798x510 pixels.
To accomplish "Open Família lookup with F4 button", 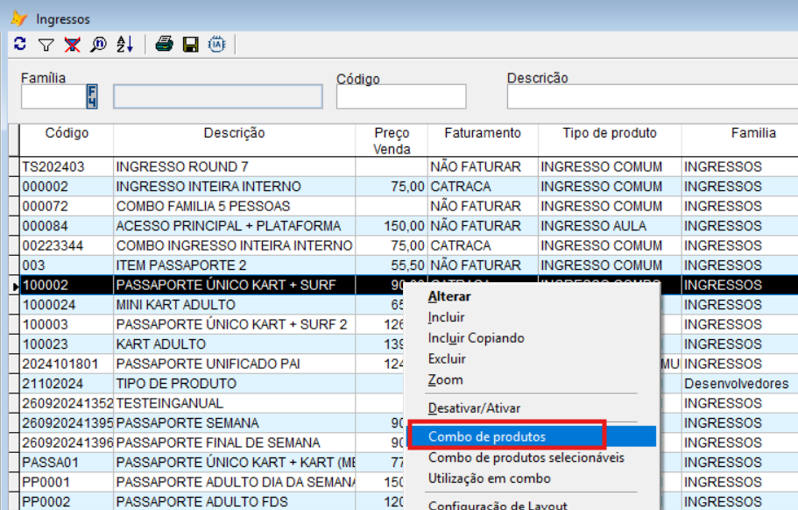I will click(x=92, y=96).
